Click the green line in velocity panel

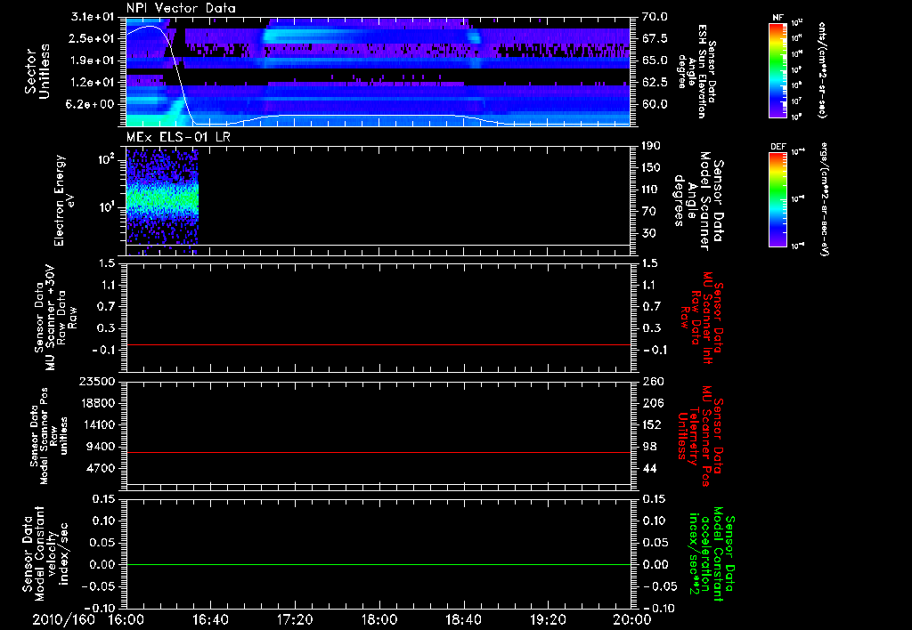378,564
